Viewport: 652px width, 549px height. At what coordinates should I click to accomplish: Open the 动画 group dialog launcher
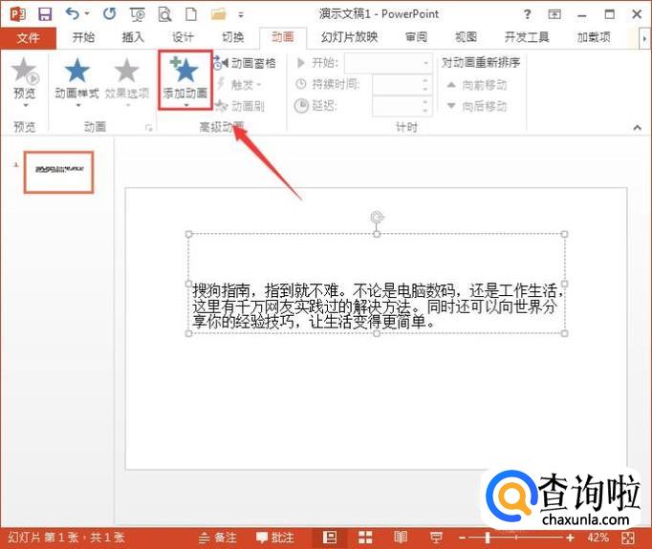click(148, 128)
